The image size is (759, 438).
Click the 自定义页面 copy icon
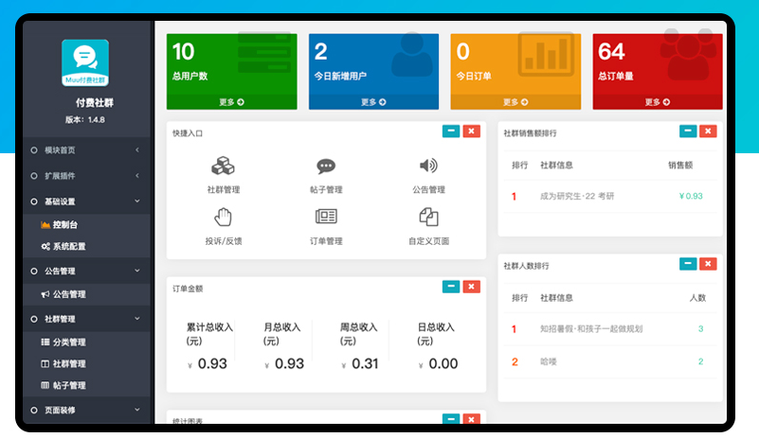pos(428,217)
